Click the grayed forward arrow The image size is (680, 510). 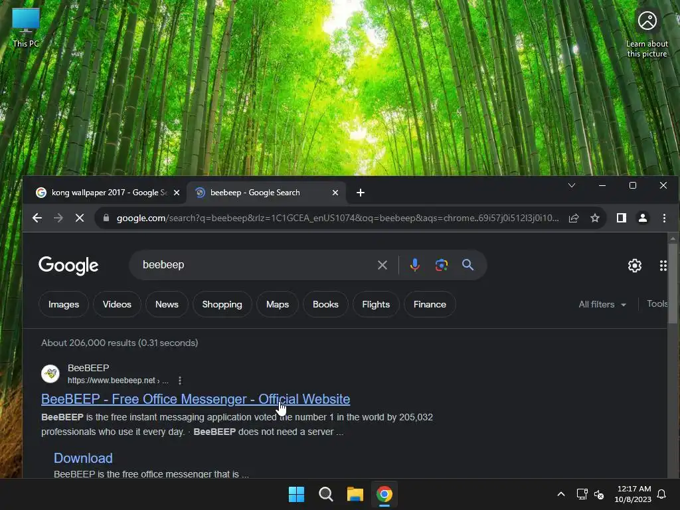(58, 218)
